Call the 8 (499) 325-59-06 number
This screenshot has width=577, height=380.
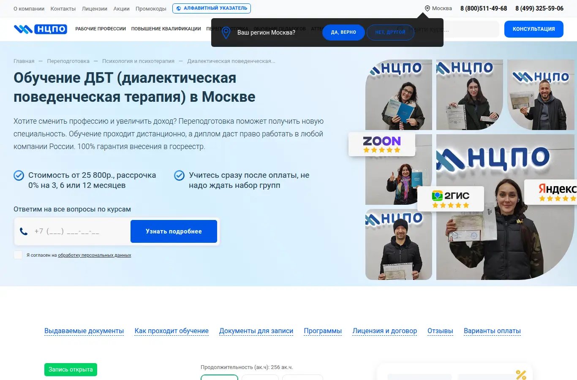click(539, 8)
